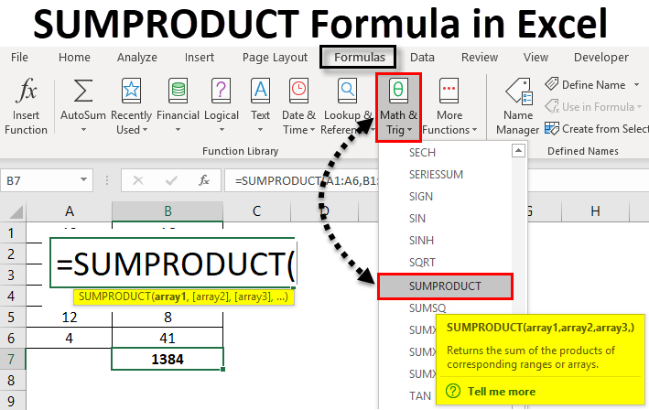
Task: Switch to the Page Layout tab
Action: (x=275, y=57)
